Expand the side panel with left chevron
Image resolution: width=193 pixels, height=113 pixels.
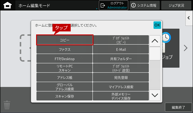[x=189, y=18]
